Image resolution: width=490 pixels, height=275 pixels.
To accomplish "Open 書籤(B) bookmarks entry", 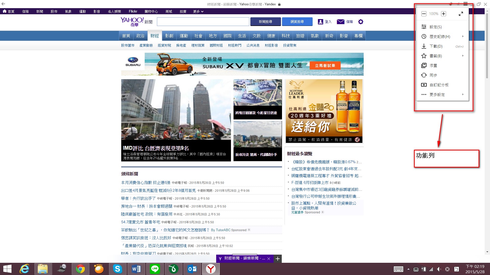I will (442, 56).
